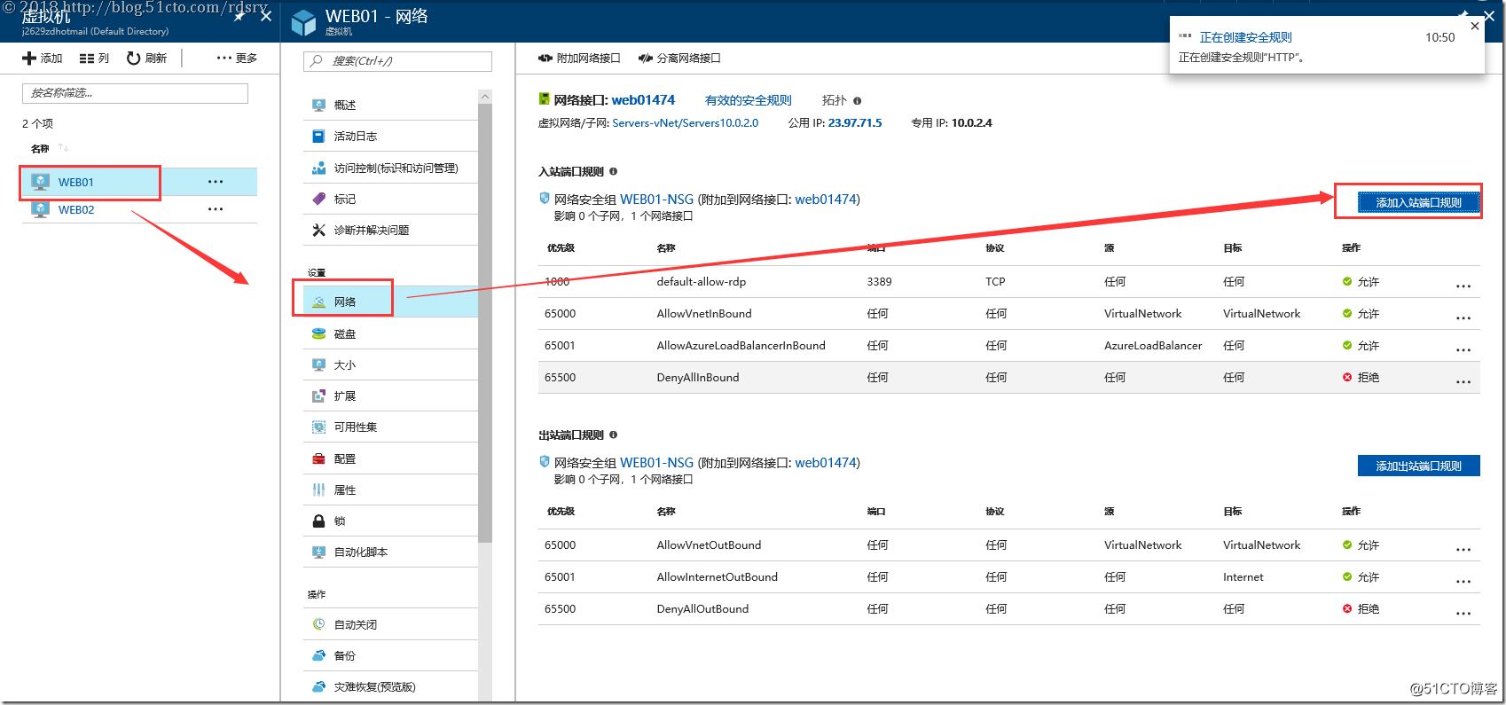Click the Refresh (刷新) icon
The width and height of the screenshot is (1506, 705).
(133, 58)
